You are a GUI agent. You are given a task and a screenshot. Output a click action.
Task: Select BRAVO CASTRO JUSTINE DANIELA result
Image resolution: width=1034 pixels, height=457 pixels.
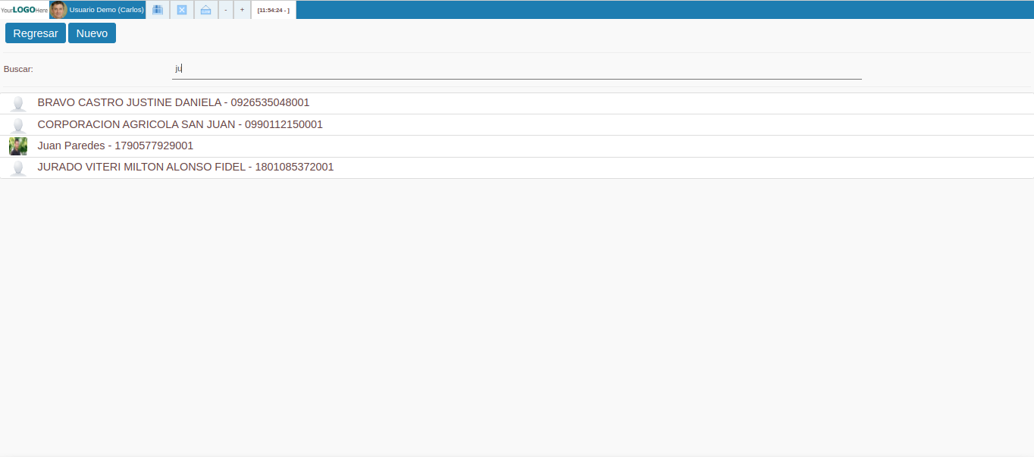[x=517, y=103]
